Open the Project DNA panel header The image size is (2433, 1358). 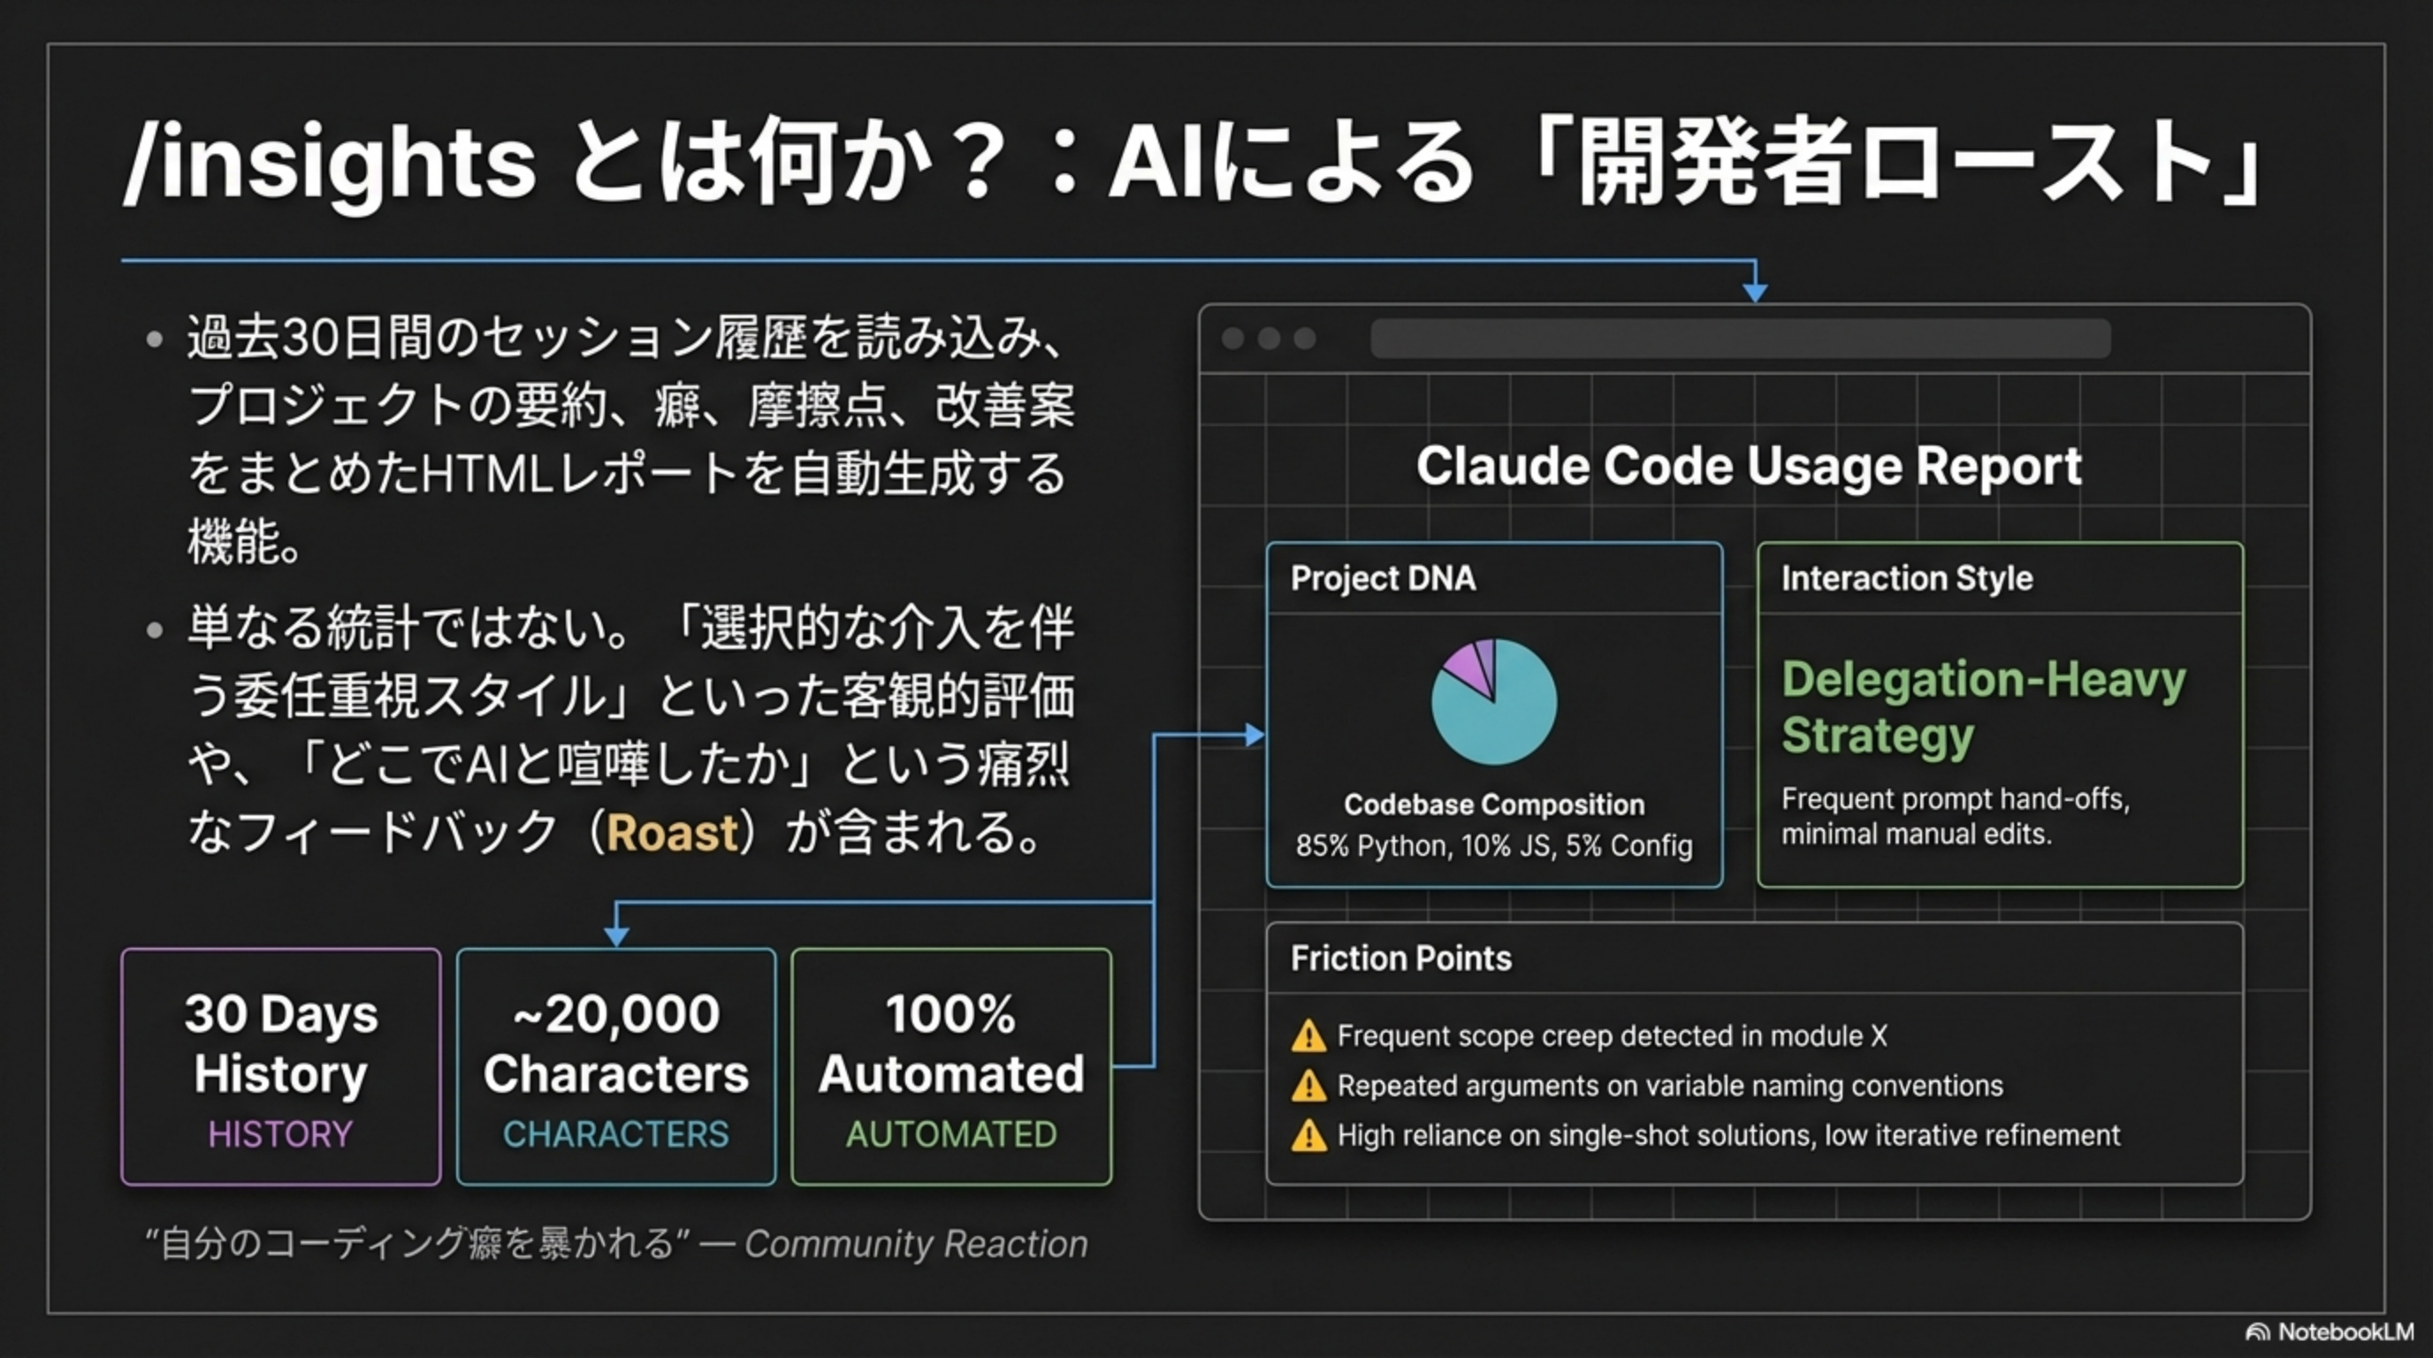pos(1383,578)
